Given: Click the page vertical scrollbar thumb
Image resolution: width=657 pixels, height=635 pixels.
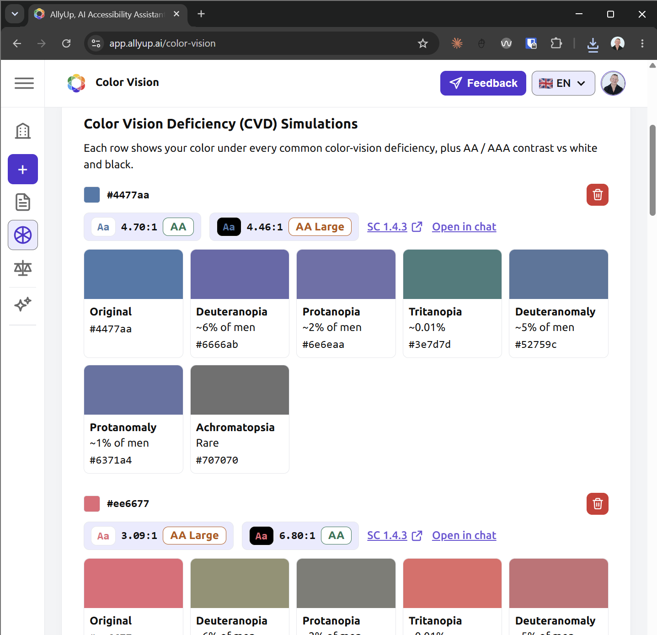Looking at the screenshot, I should (x=652, y=170).
